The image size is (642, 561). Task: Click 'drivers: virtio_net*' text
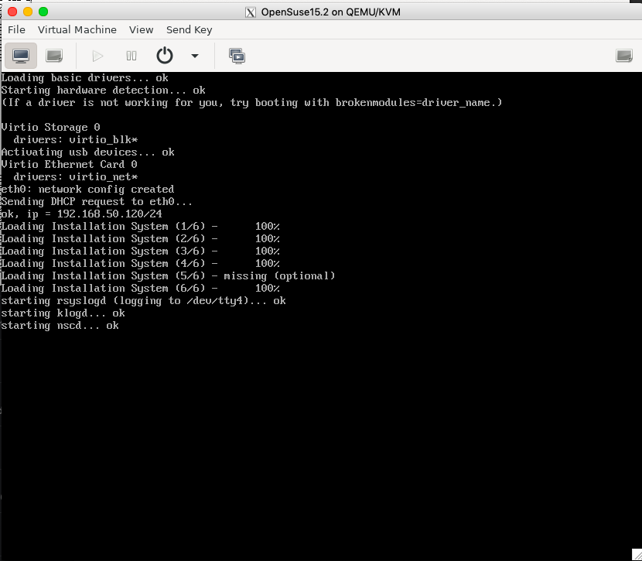tap(75, 177)
